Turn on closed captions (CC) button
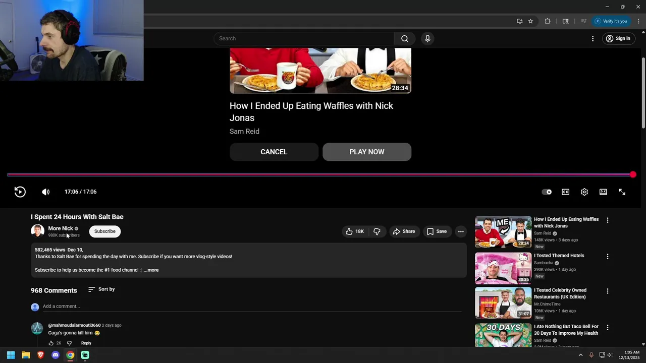The image size is (646, 363). (x=565, y=192)
